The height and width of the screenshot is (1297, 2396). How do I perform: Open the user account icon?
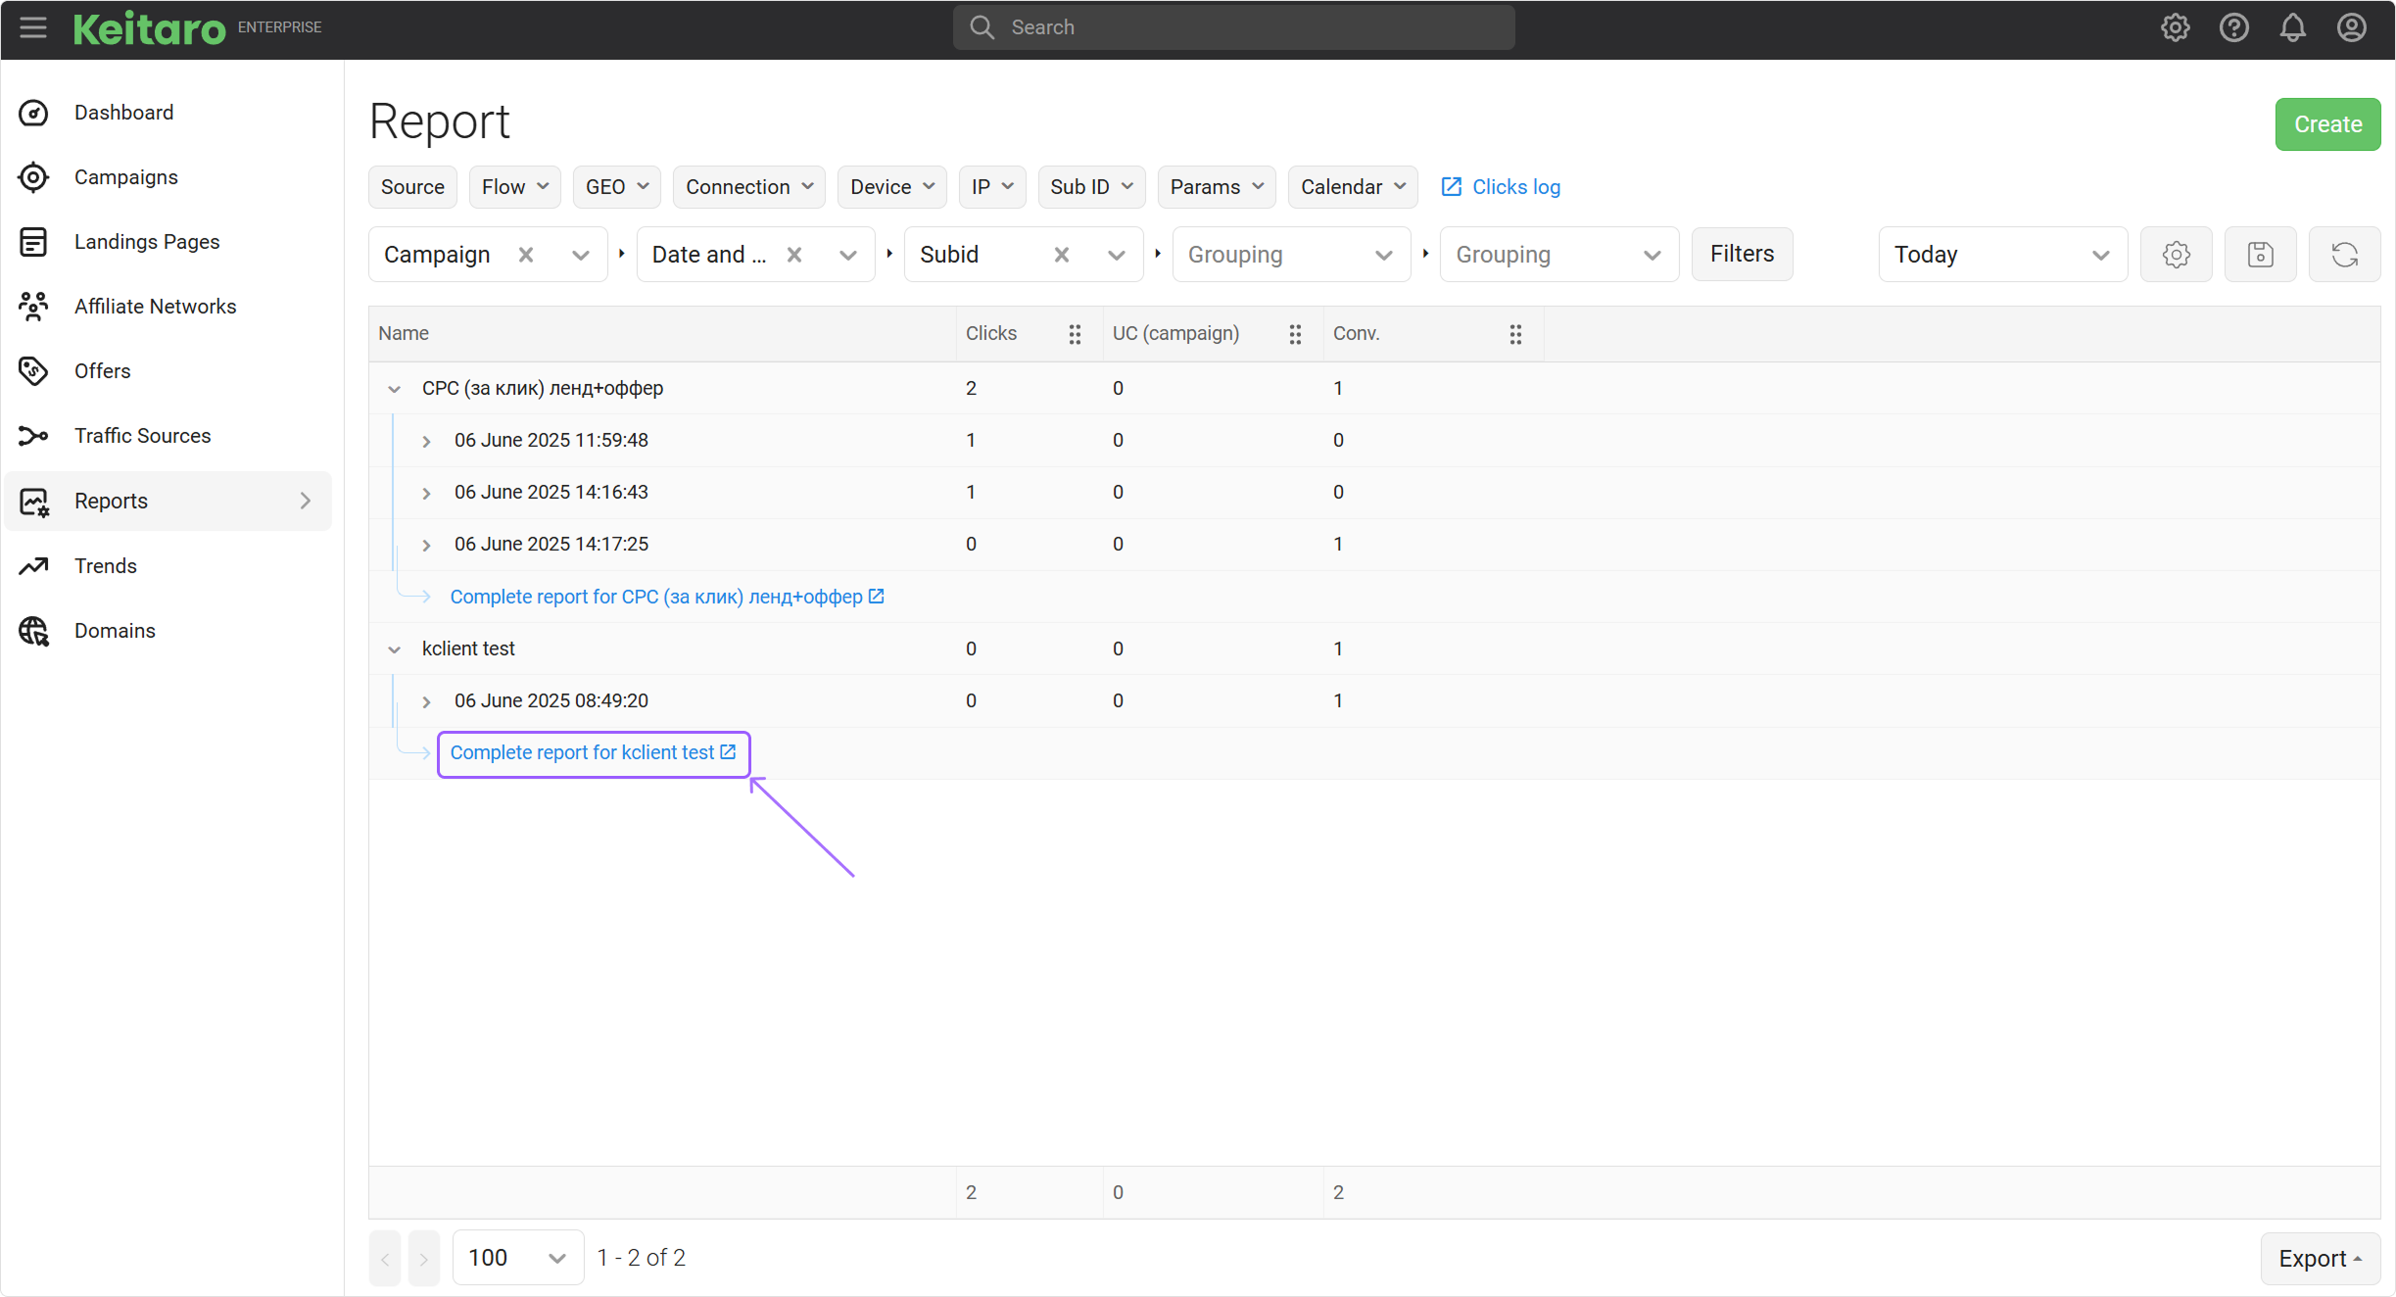pos(2351,27)
